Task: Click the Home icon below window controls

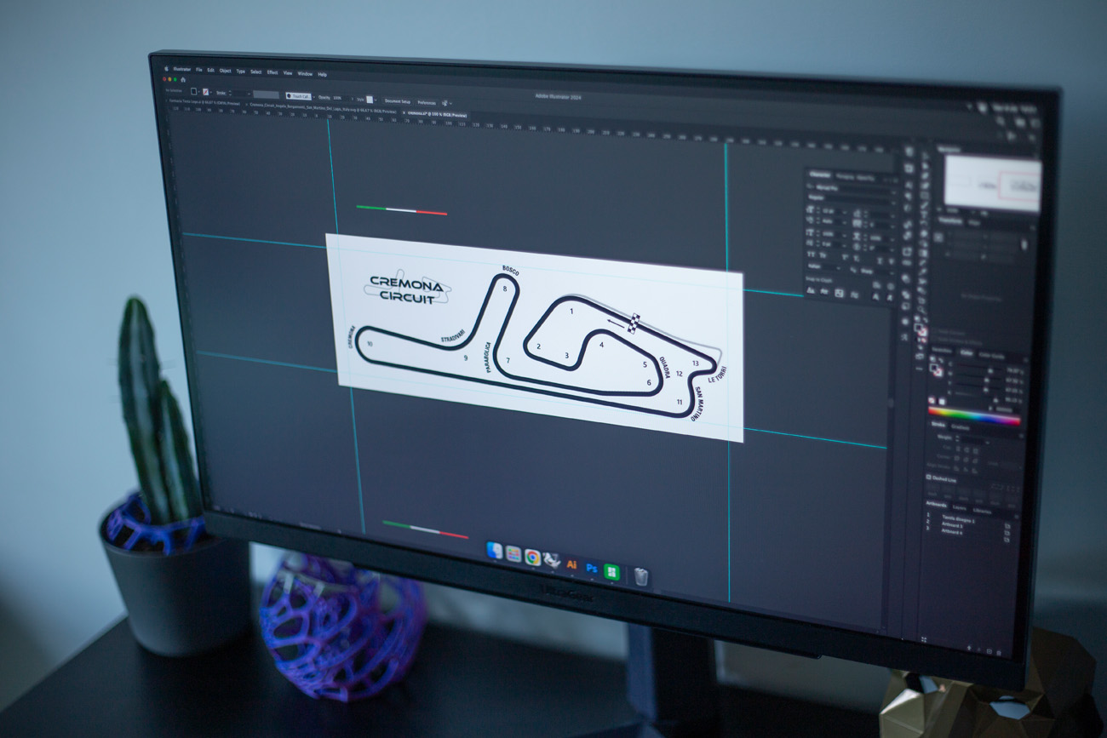Action: [183, 80]
